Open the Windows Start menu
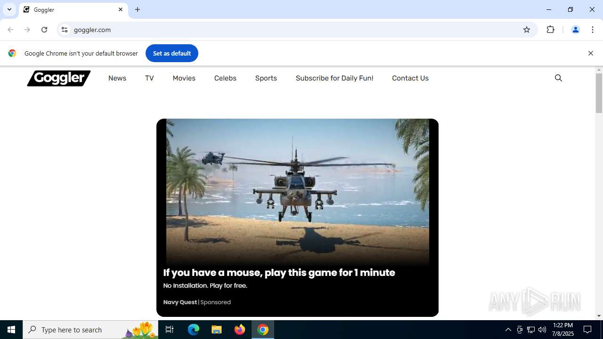 [11, 330]
